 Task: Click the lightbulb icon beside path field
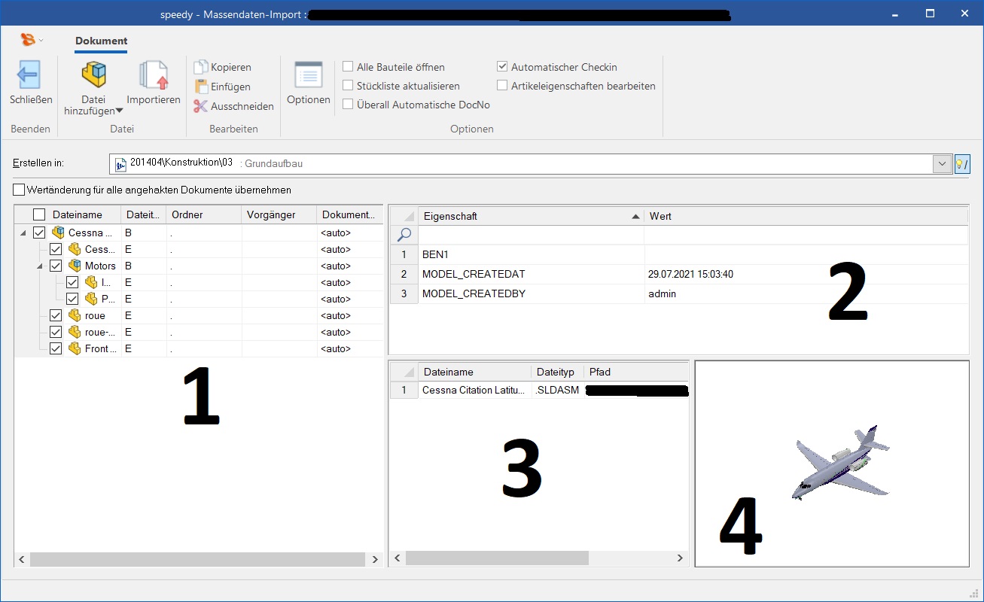coord(962,164)
